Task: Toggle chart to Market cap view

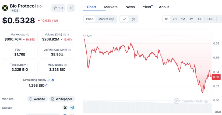Action: 106,19
